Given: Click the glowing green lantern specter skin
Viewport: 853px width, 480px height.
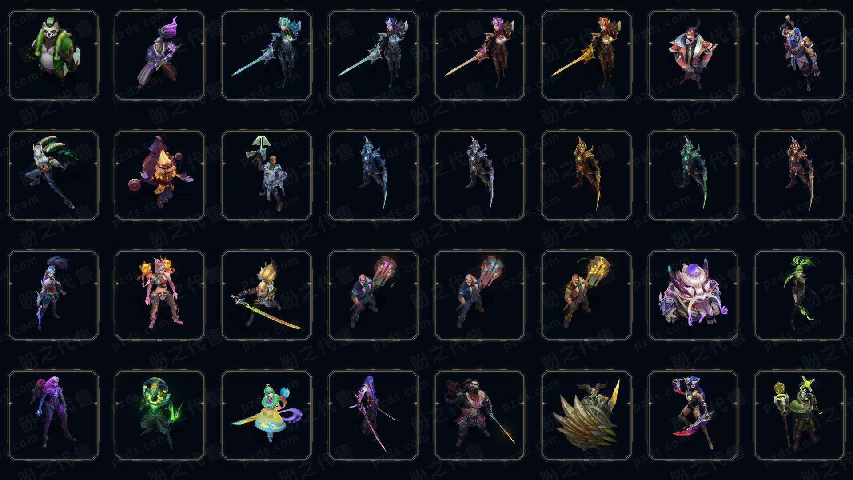Looking at the screenshot, I should [160, 415].
